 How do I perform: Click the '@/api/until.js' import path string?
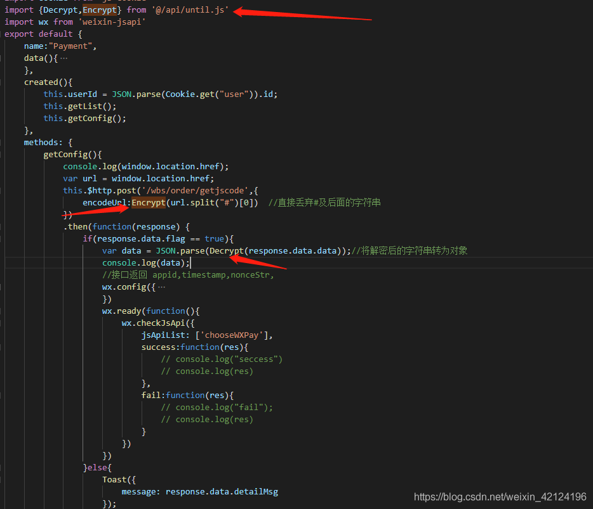pos(190,10)
